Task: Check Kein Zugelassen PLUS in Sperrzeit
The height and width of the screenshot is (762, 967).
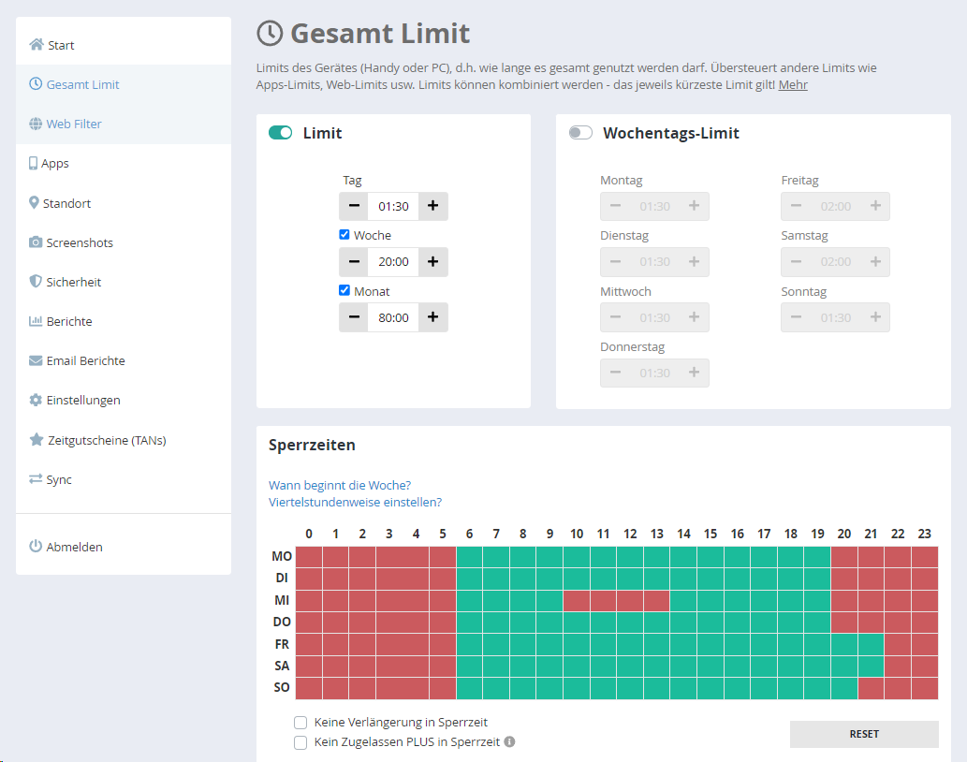Action: pyautogui.click(x=300, y=742)
